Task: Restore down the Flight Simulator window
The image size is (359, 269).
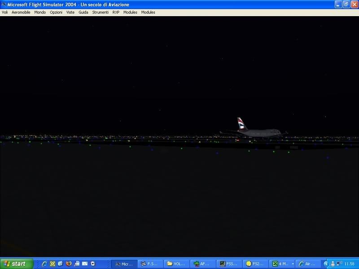Action: pyautogui.click(x=346, y=4)
